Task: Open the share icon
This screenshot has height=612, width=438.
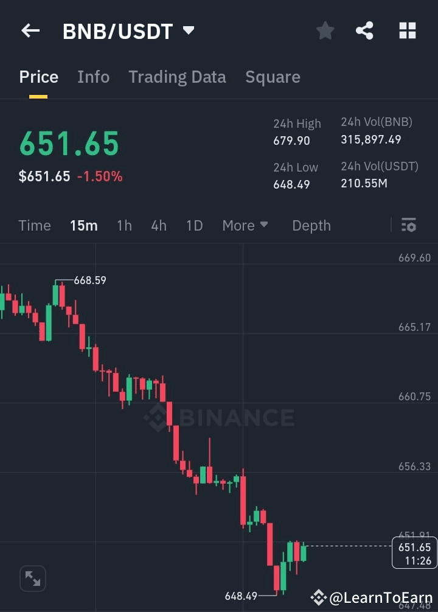Action: tap(364, 30)
